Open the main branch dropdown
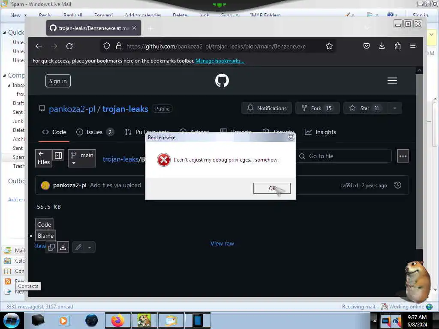 (x=82, y=159)
